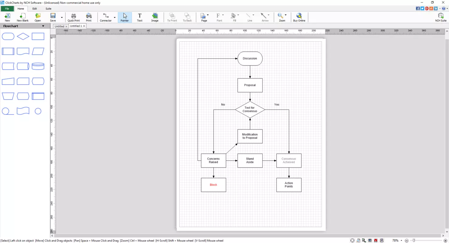The height and width of the screenshot is (243, 449).
Task: Open the Page dropdown in toolbar
Action: click(x=208, y=15)
